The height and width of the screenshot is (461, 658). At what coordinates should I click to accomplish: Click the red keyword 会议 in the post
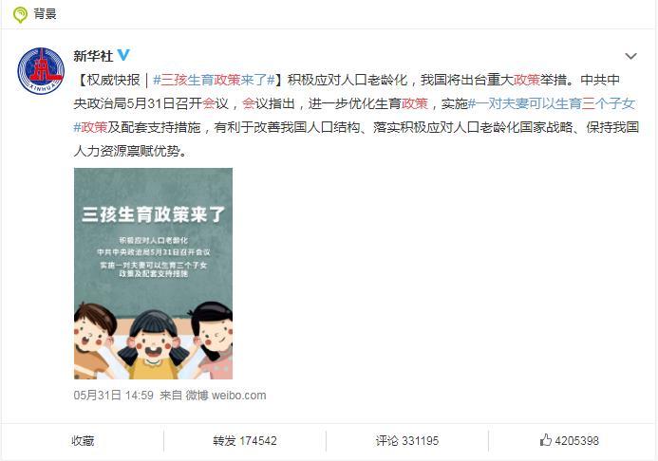tap(216, 103)
